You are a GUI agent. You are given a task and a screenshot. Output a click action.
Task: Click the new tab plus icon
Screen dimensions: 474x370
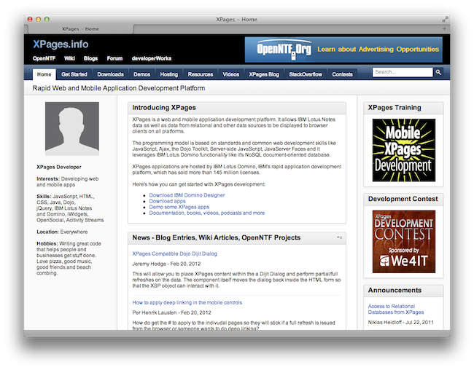444,29
